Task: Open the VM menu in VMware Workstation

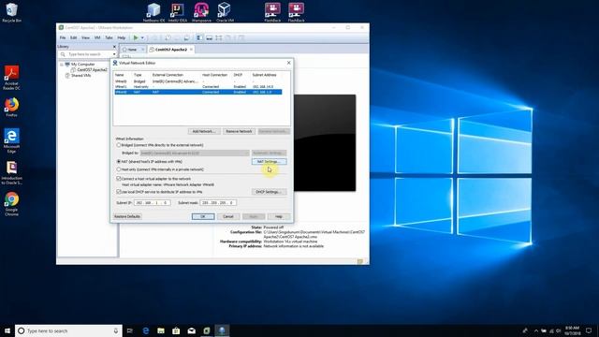Action: [97, 37]
